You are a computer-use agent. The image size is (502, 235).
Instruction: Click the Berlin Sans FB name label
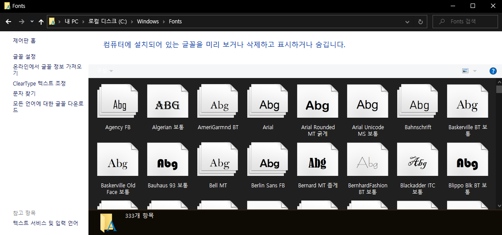coord(268,186)
